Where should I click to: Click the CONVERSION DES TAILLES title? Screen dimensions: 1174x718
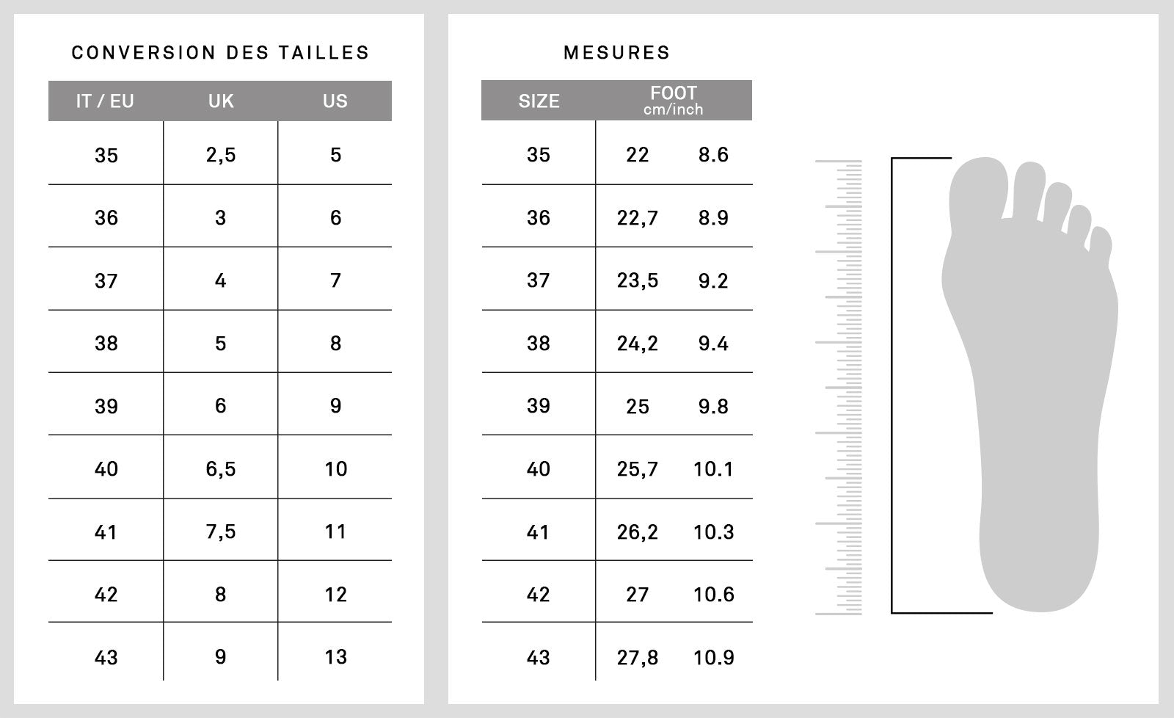220,53
